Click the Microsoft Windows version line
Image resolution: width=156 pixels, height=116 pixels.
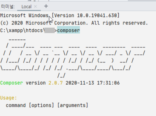point(60,15)
